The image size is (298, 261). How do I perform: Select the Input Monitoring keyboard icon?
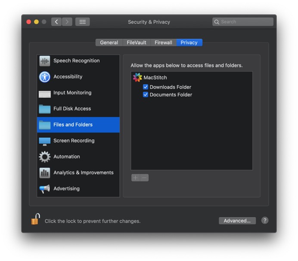coord(45,93)
